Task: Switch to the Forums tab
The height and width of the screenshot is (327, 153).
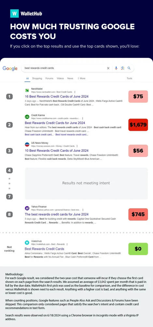Action: 49,78
